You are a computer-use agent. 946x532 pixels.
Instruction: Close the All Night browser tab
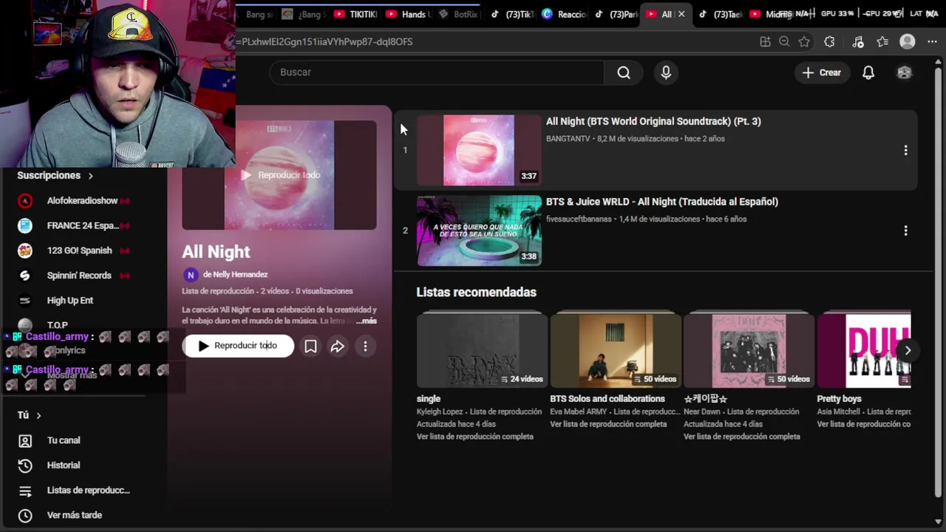[x=681, y=14]
